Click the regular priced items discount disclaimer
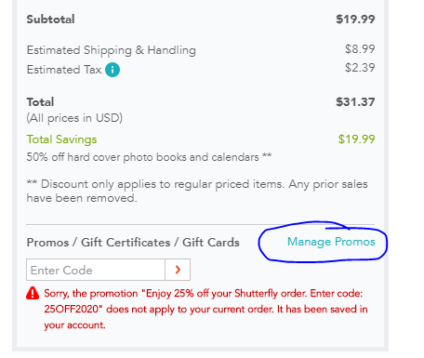The image size is (424, 358). coord(197,191)
